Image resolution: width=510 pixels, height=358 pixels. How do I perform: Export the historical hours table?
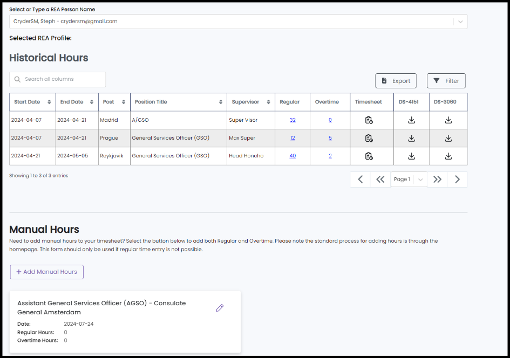point(396,81)
